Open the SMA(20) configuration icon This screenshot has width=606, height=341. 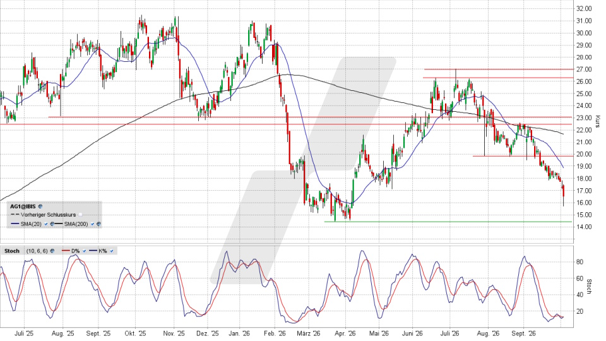(52, 224)
